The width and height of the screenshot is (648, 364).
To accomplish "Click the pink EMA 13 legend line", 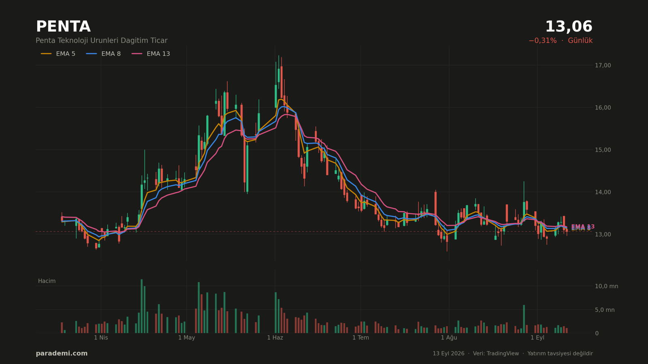I will tap(137, 54).
